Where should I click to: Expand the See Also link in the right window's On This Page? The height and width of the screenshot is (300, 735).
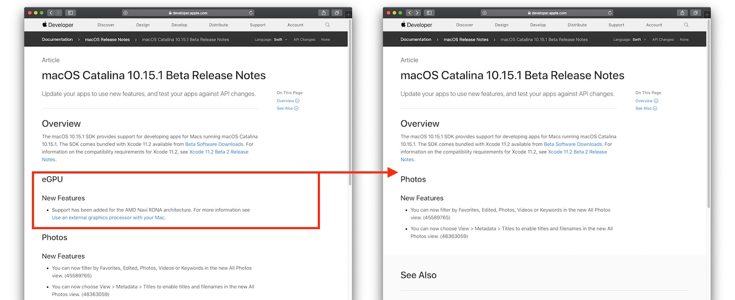click(x=646, y=108)
